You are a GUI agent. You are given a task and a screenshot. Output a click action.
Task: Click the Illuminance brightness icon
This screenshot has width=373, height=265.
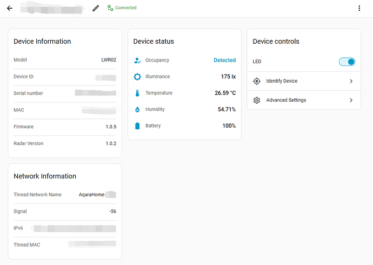137,77
